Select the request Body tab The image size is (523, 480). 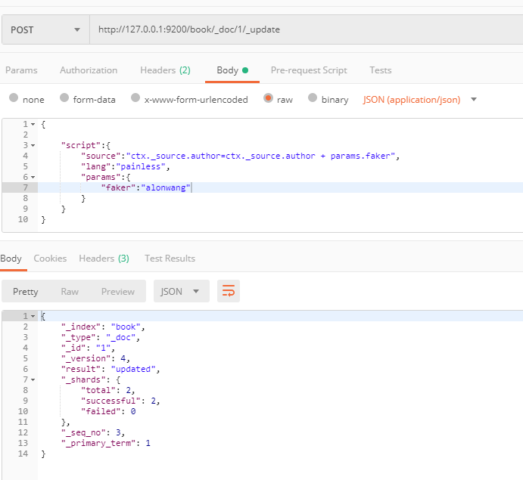pyautogui.click(x=232, y=70)
